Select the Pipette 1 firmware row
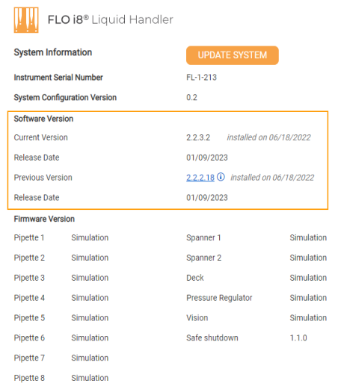The width and height of the screenshot is (344, 392). pos(61,237)
